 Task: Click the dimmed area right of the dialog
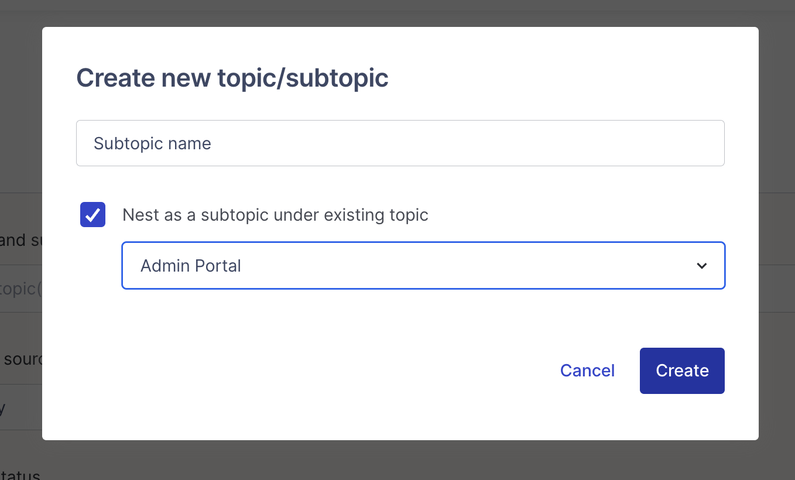pyautogui.click(x=777, y=234)
